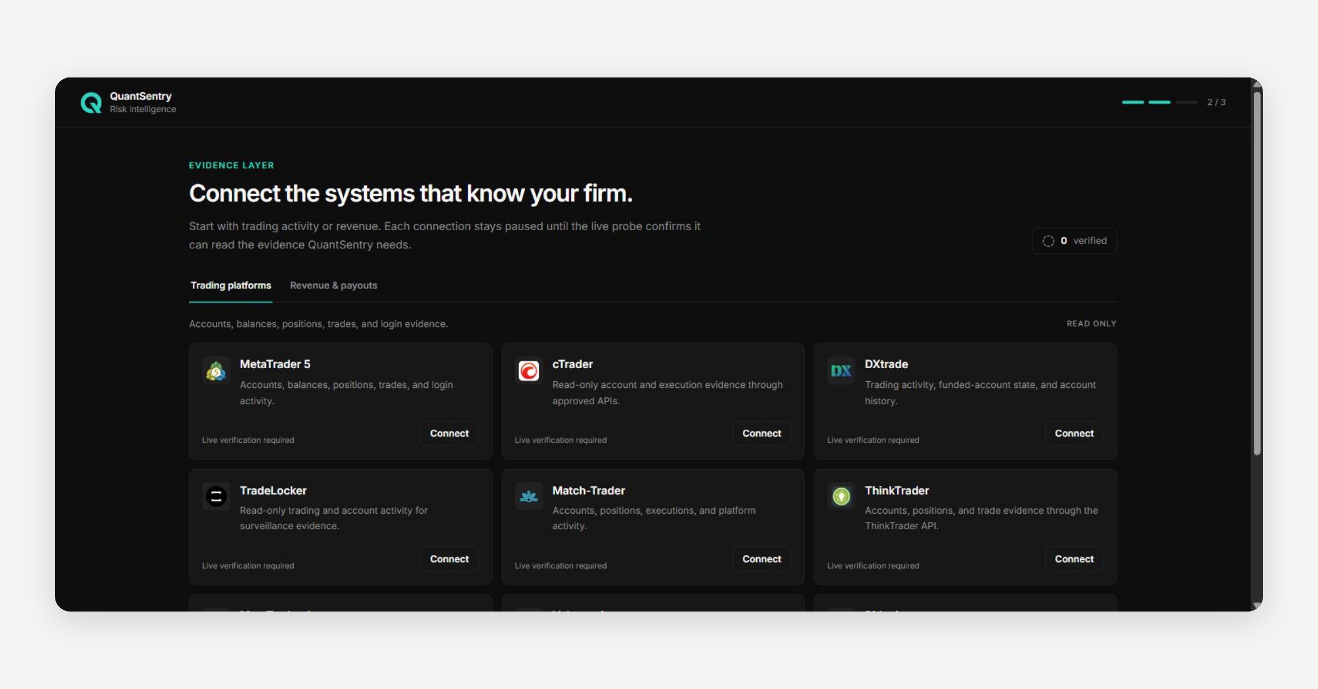Click the ThinkTrader card title
This screenshot has width=1318, height=689.
tap(897, 491)
